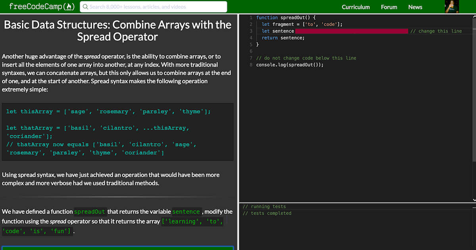Focus the lesson search field
The height and width of the screenshot is (250, 476).
pos(154,7)
